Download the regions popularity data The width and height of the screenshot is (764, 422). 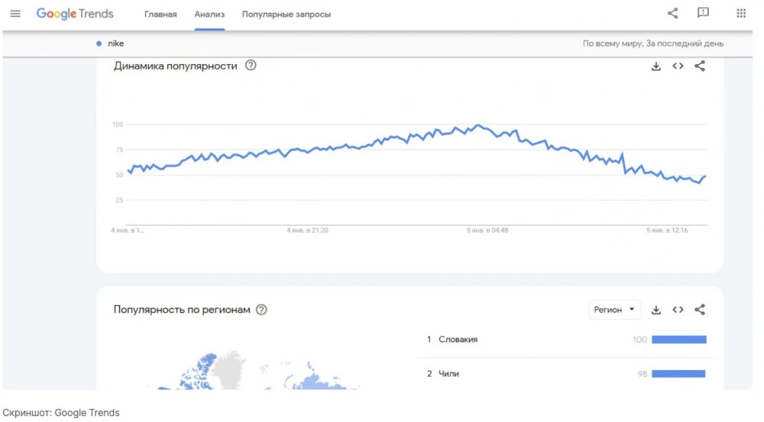click(x=656, y=310)
